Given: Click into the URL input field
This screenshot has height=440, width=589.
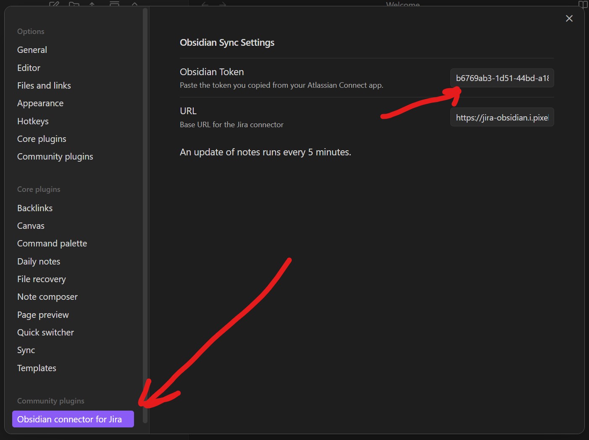Looking at the screenshot, I should click(502, 118).
